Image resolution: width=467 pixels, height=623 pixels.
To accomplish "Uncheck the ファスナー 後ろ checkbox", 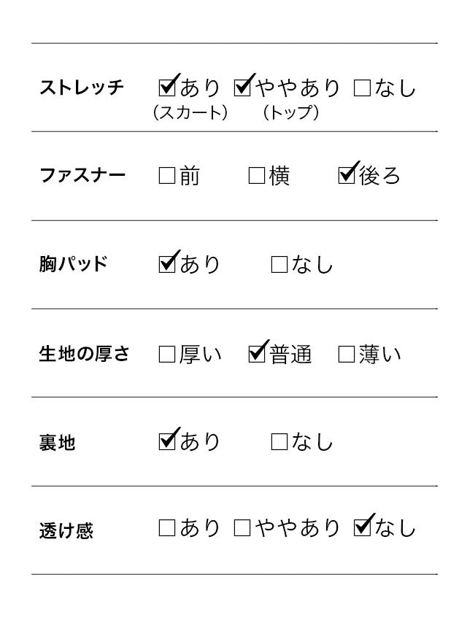I will pyautogui.click(x=347, y=176).
